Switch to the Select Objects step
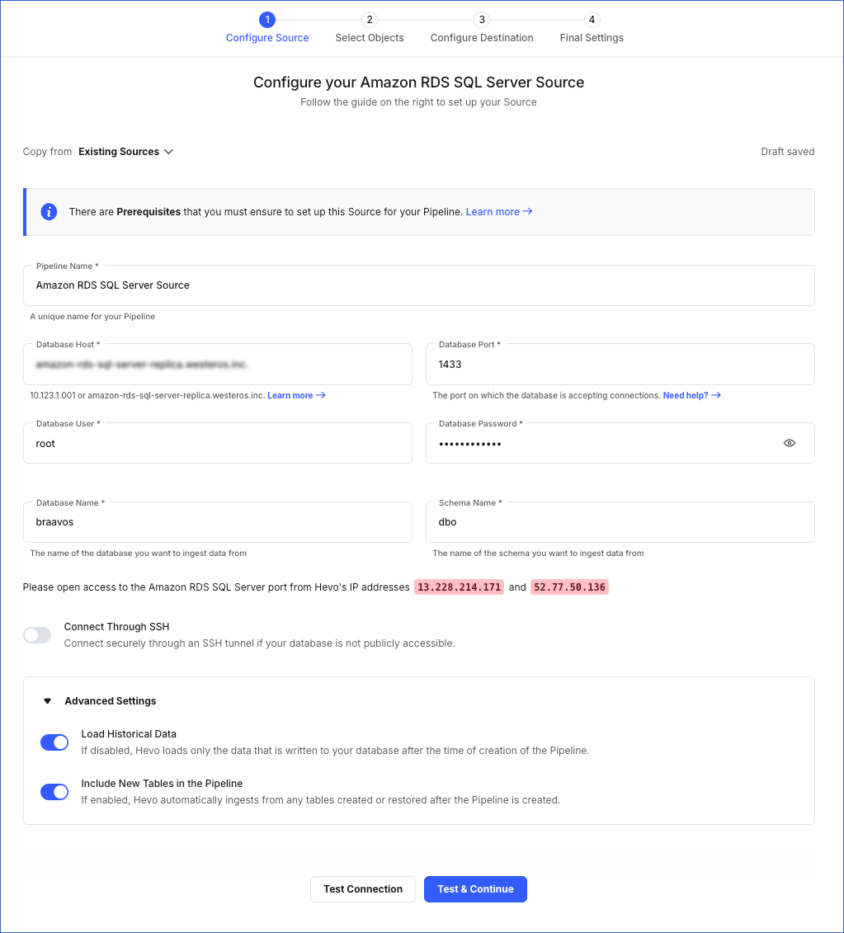 369,37
